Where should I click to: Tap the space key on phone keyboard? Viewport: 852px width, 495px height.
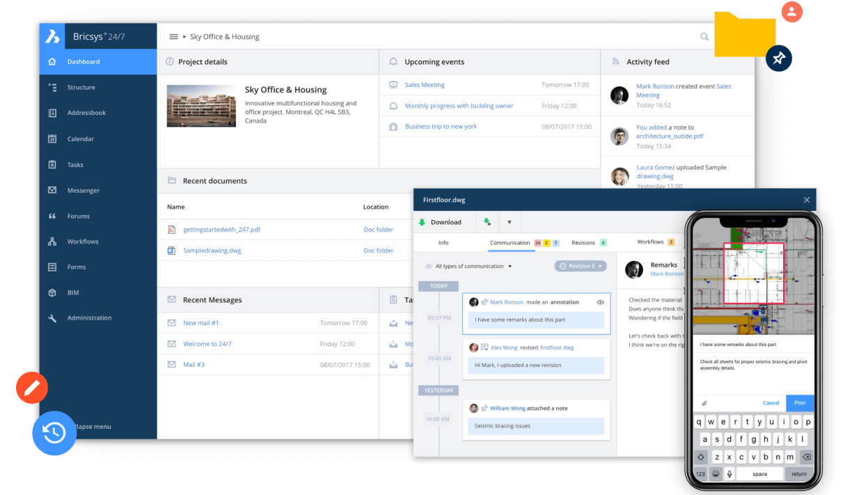pyautogui.click(x=759, y=473)
